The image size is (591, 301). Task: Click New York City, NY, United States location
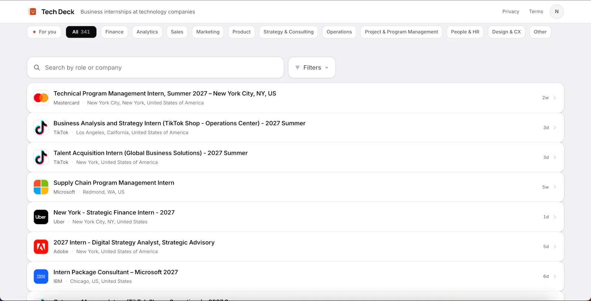coord(110,222)
